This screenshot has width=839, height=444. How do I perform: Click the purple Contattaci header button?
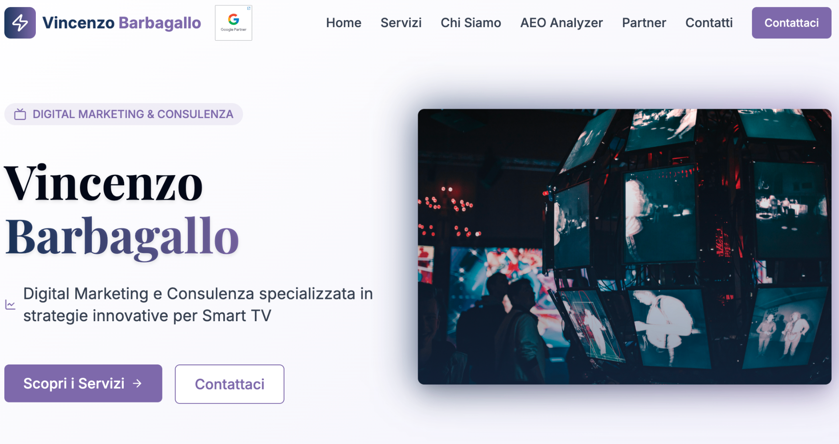tap(791, 23)
